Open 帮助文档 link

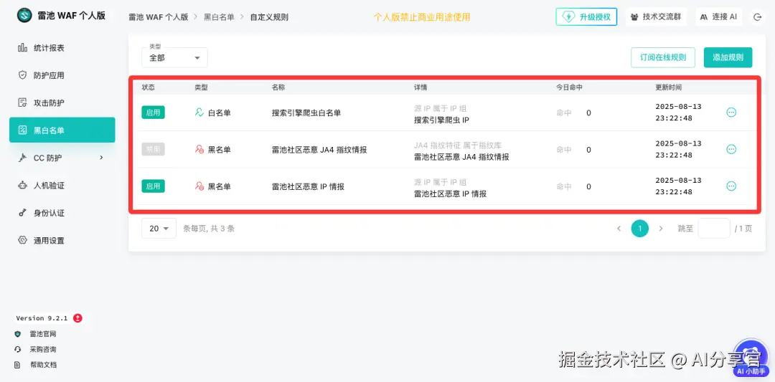(43, 366)
